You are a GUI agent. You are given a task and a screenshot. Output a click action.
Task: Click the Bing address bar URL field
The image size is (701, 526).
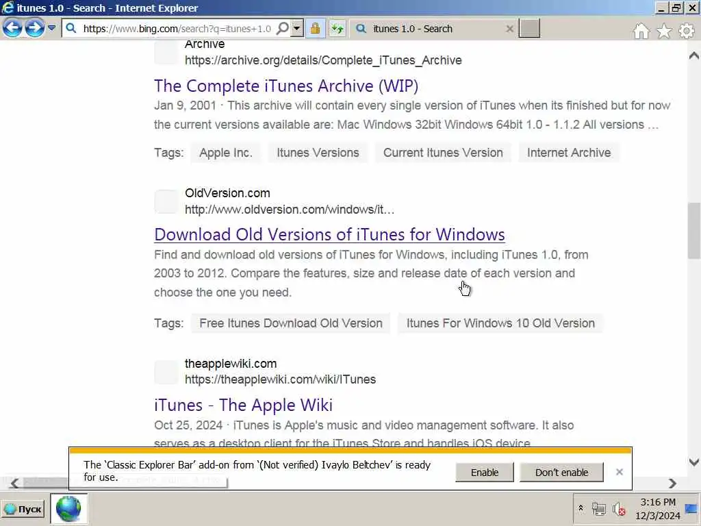tap(177, 29)
